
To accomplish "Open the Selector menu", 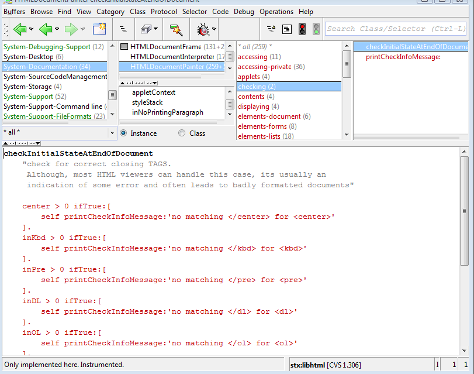I will (195, 12).
